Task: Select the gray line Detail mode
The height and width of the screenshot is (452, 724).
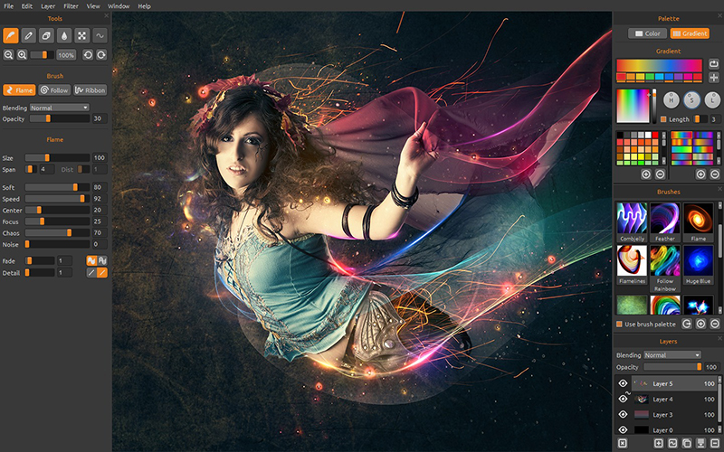Action: (91, 273)
